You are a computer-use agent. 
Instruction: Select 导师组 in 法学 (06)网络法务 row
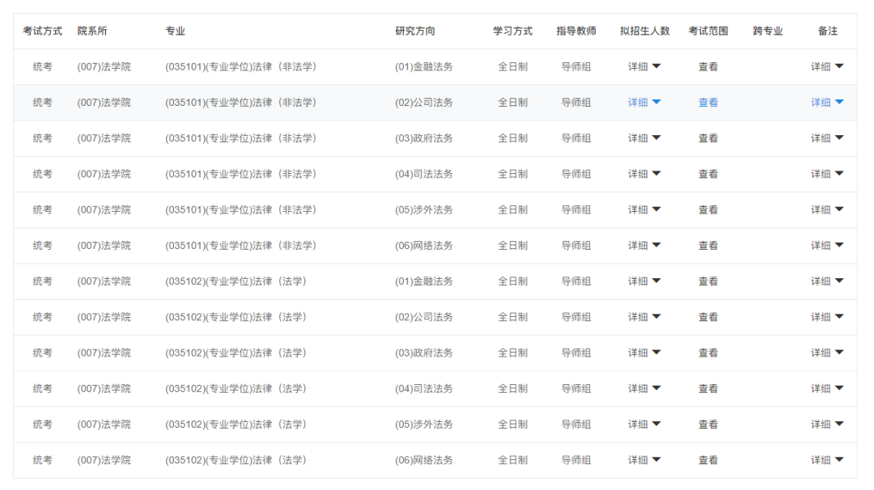(576, 460)
